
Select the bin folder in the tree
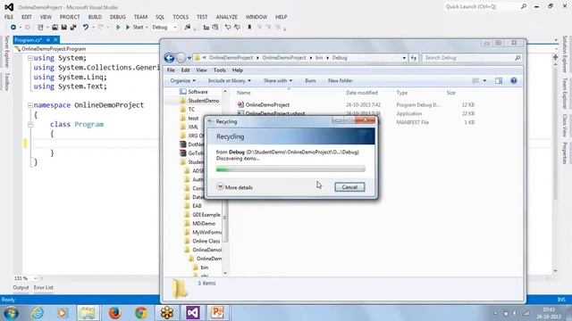tap(205, 267)
